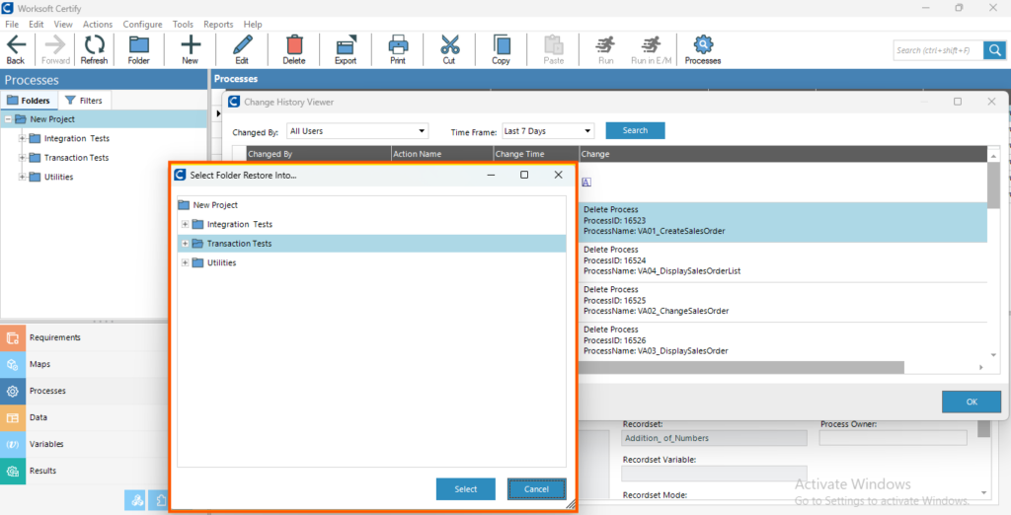1011x515 pixels.
Task: Open Requirements in the navigation pane
Action: [84, 337]
